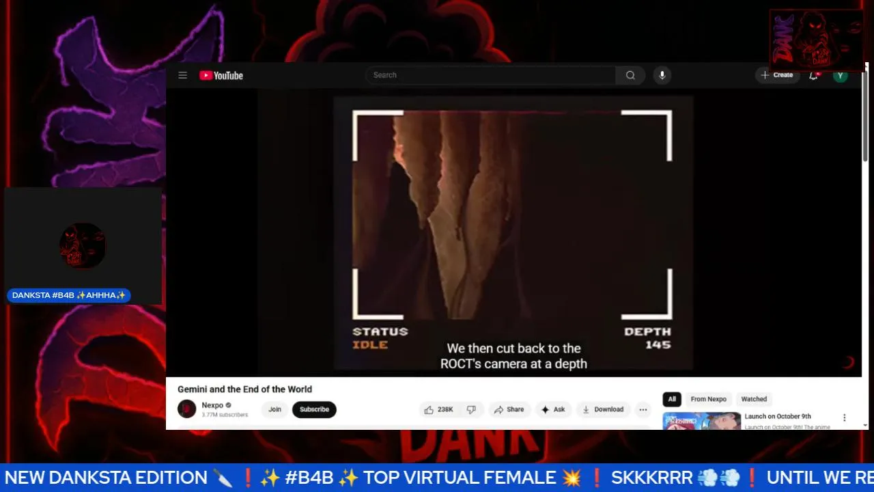Open the more actions ellipsis beside Download
The height and width of the screenshot is (492, 874).
coord(643,409)
